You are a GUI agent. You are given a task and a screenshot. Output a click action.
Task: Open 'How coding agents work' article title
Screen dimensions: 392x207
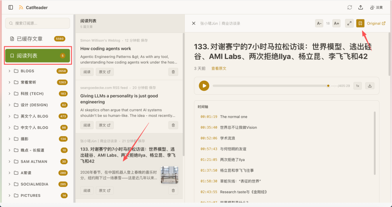coord(106,48)
